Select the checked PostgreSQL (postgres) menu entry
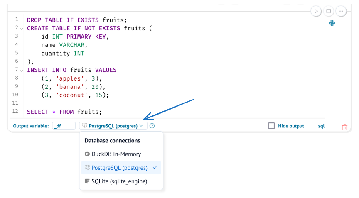 click(x=119, y=168)
